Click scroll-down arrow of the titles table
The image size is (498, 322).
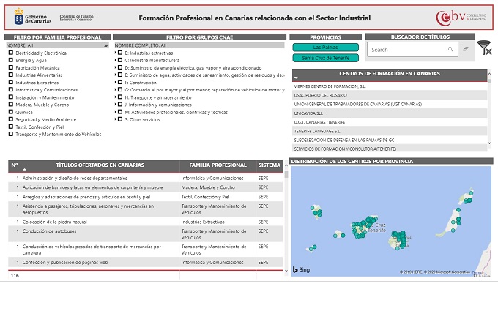pos(286,271)
